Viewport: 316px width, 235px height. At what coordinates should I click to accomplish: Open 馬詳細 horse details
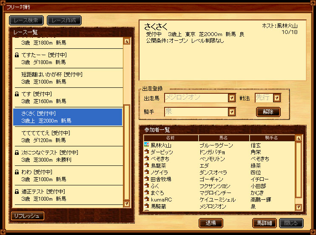pyautogui.click(x=265, y=223)
